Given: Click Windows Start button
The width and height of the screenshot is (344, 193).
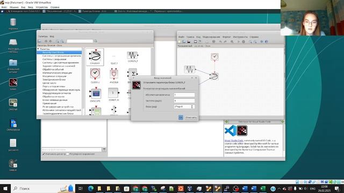Looking at the screenshot, I should coord(5,188).
